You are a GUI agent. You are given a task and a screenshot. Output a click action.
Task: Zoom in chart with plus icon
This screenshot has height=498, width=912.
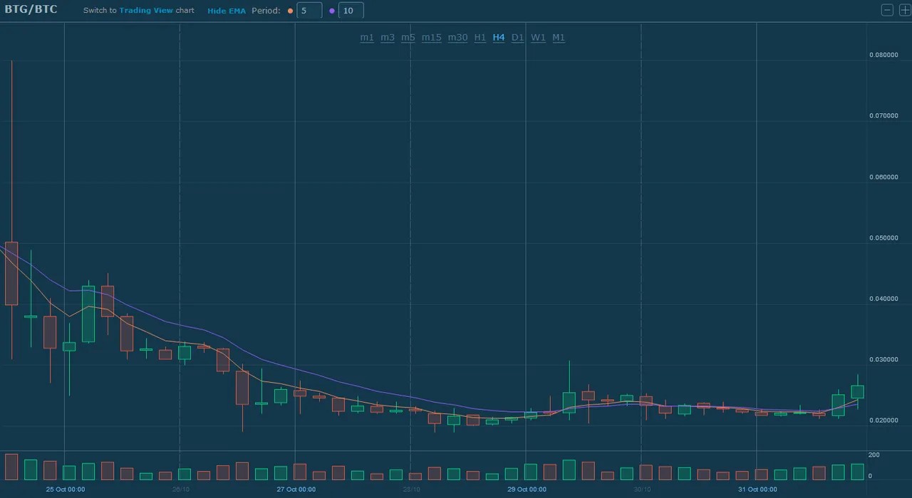905,10
